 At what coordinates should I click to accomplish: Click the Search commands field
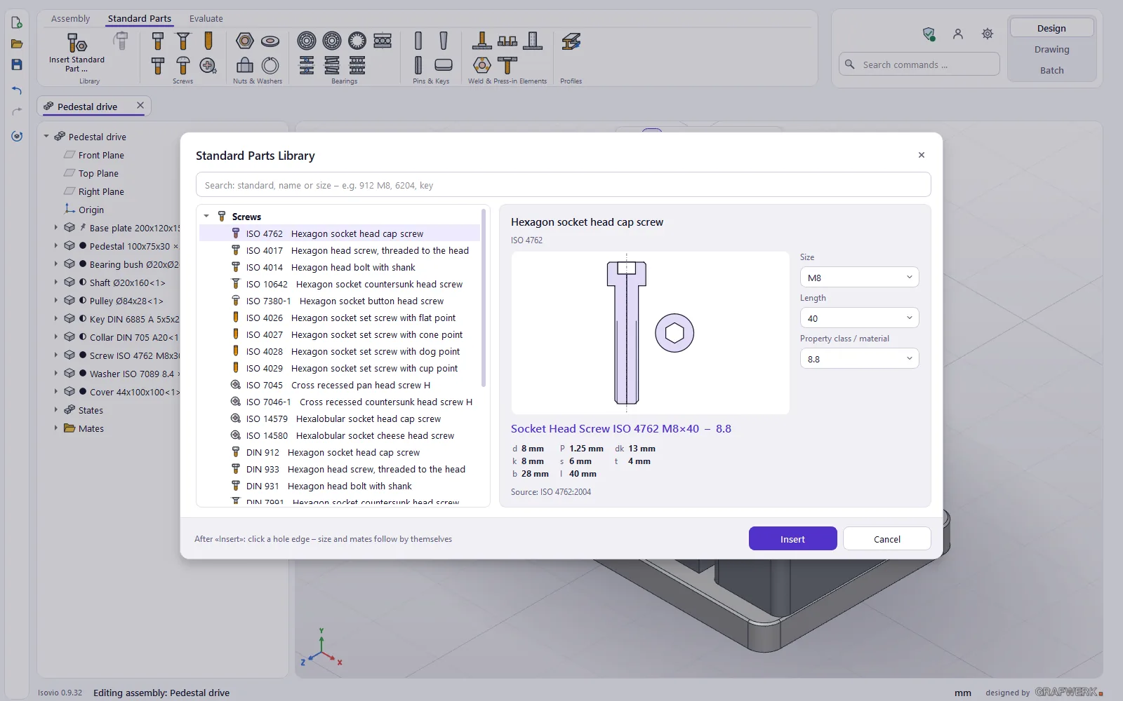(x=919, y=64)
